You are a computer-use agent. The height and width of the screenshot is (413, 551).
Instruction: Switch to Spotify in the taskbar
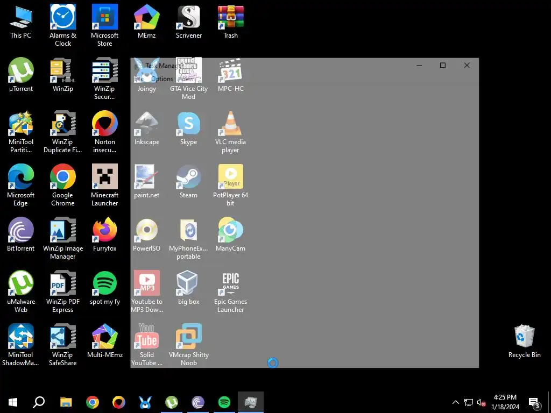[x=224, y=402]
